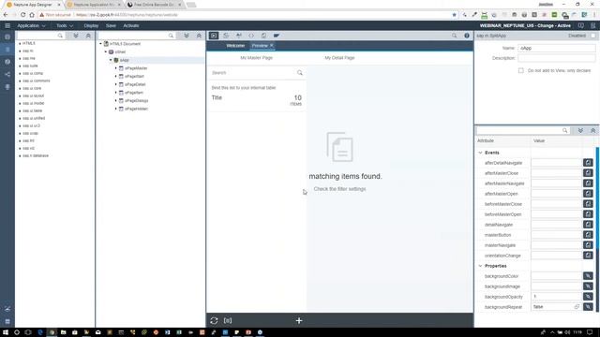Click the event edit icon for afterMasterClose
The image size is (600, 337).
click(x=588, y=173)
